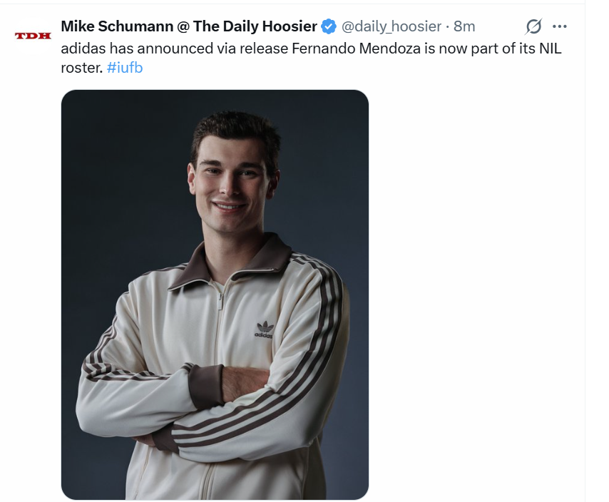Click the adidas trefoil logo on the jacket
The height and width of the screenshot is (502, 609).
tap(265, 328)
